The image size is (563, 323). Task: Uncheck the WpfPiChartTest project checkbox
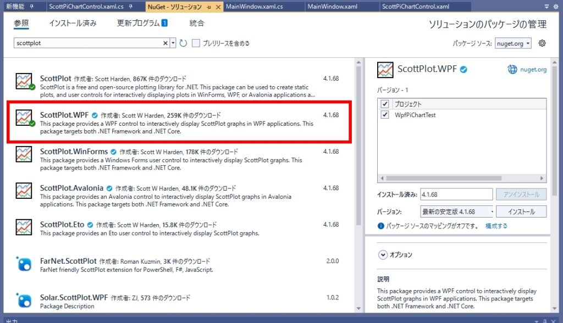[385, 115]
